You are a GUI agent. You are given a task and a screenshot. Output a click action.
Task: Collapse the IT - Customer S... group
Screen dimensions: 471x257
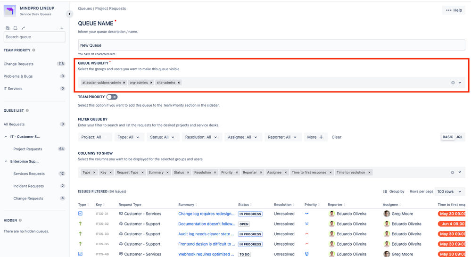(x=6, y=136)
